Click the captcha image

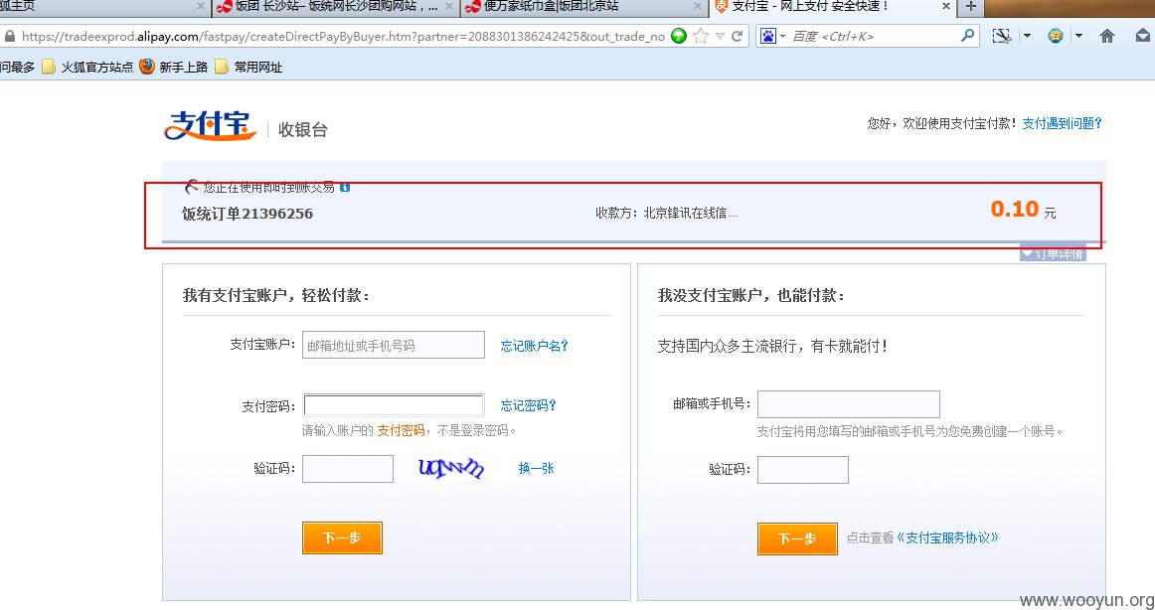coord(451,468)
